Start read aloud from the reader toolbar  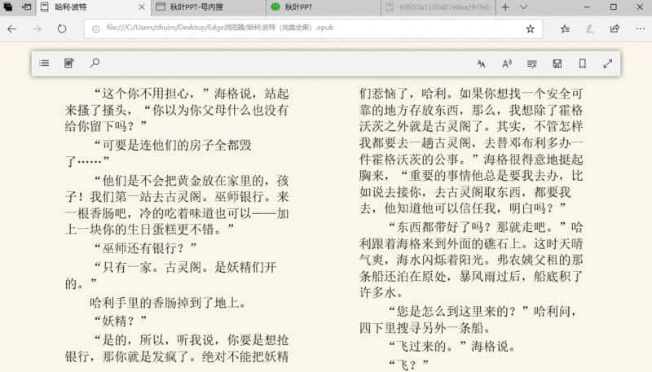(x=507, y=64)
